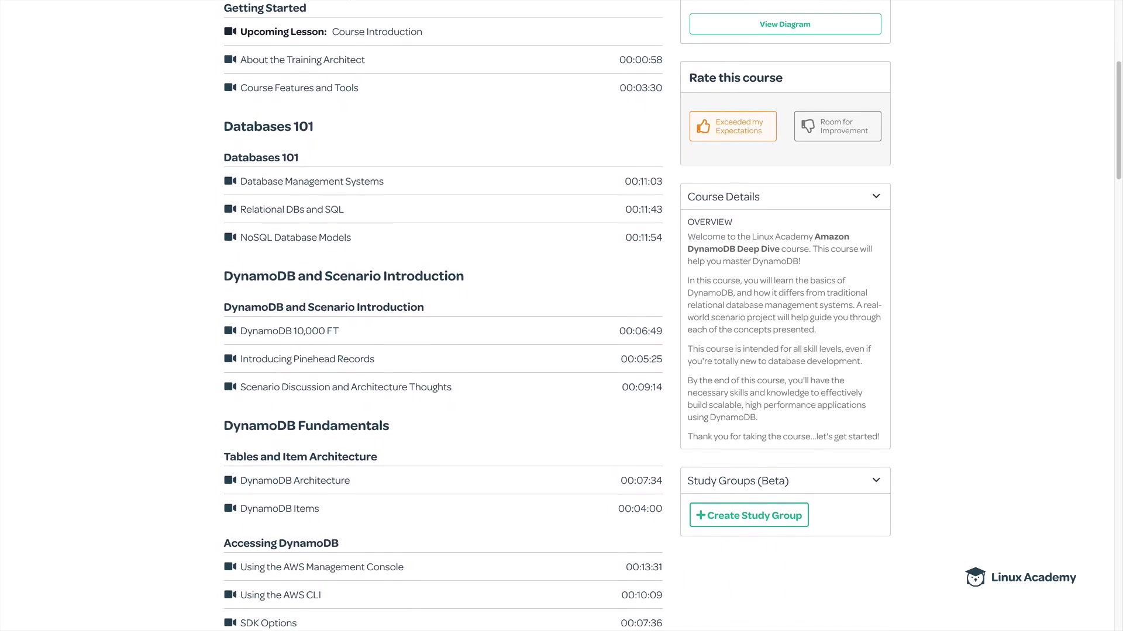
Task: Click video icon beside Using the AWS CLI
Action: (230, 595)
